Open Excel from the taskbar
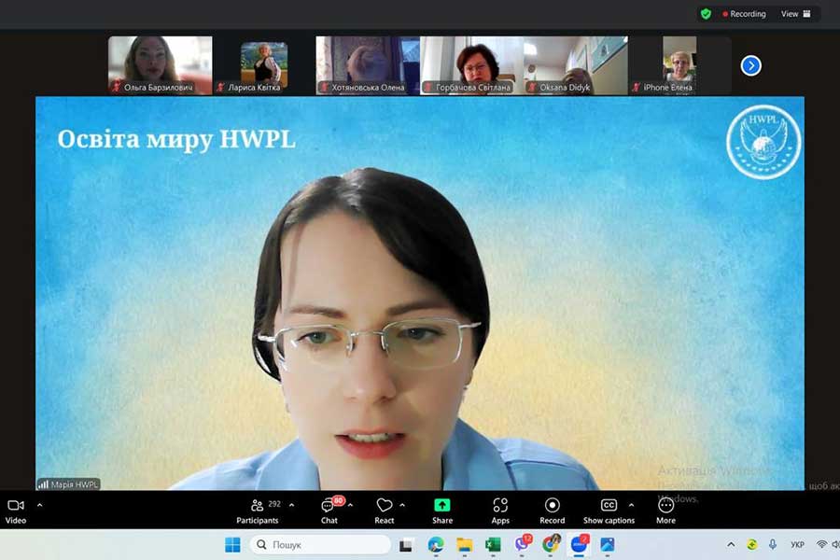The width and height of the screenshot is (840, 560). 493,545
